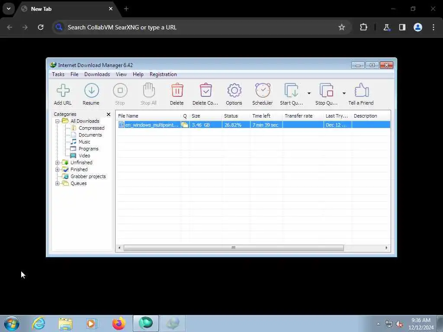Expand the Queues category

pyautogui.click(x=58, y=183)
